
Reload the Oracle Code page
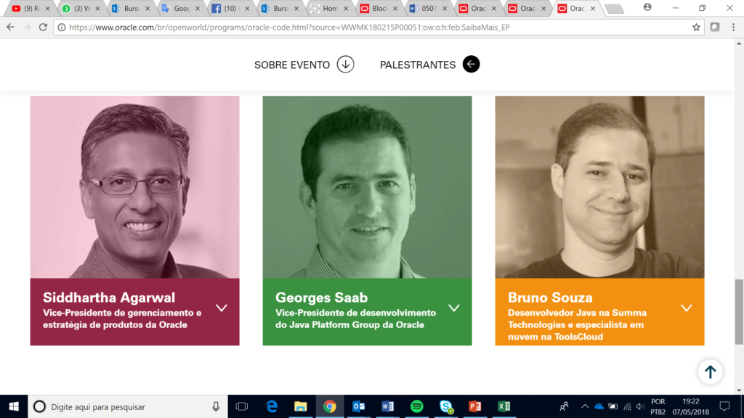coord(43,28)
